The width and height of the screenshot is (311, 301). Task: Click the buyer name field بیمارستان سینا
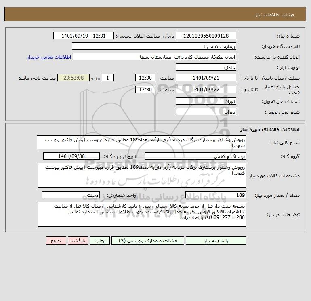pyautogui.click(x=154, y=46)
